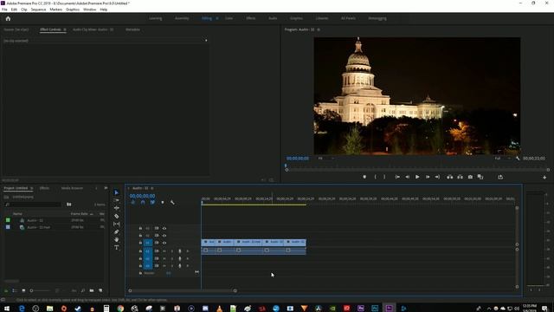The image size is (554, 312).
Task: Expand the Effect Controls clip dropdown arrow
Action: click(206, 41)
